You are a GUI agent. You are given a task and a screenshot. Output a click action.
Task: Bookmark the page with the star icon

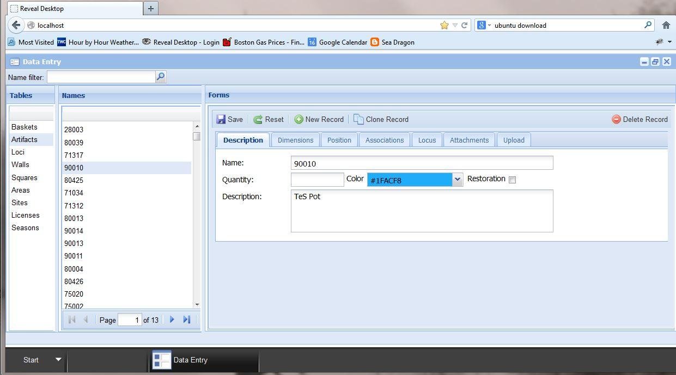[x=444, y=25]
